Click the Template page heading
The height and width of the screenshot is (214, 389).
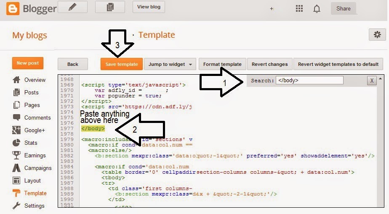(157, 35)
